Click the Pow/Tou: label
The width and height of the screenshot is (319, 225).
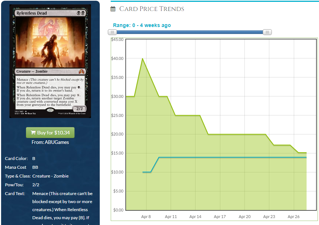coord(14,185)
